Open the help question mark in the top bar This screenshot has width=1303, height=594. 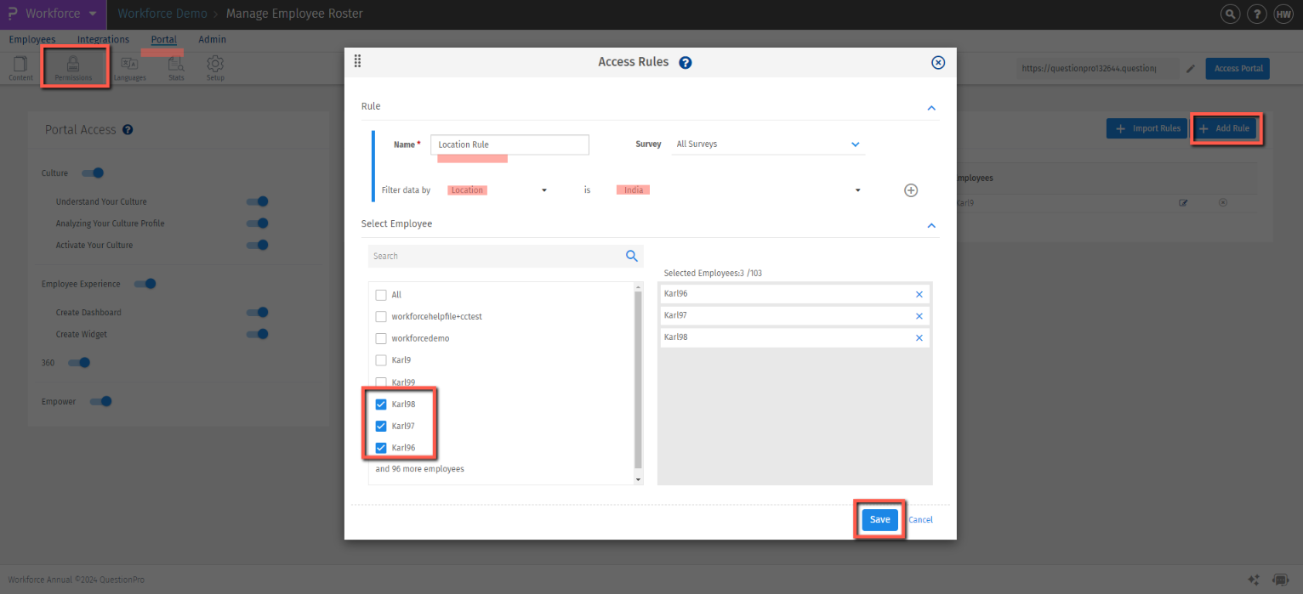pyautogui.click(x=1256, y=14)
